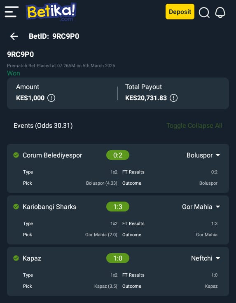Tap green check icon beside Kariobangi Sharks

click(16, 207)
